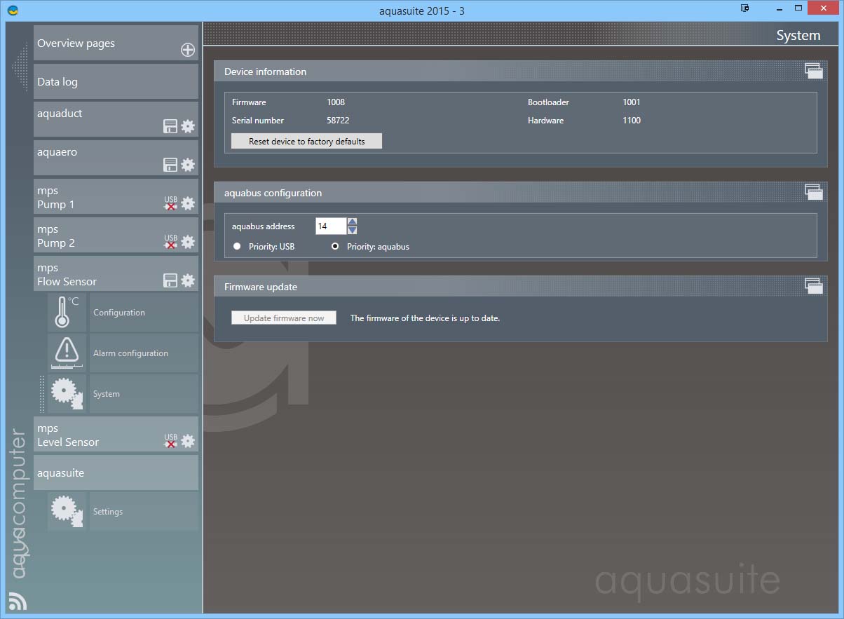Select the Priority: aquabus radio button
Viewport: 844px width, 619px height.
tap(335, 247)
